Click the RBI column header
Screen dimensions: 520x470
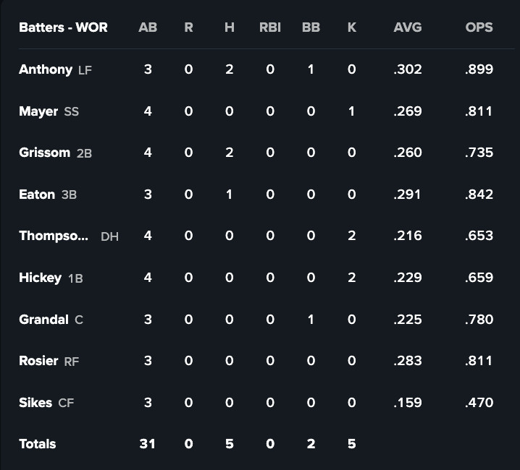point(270,27)
